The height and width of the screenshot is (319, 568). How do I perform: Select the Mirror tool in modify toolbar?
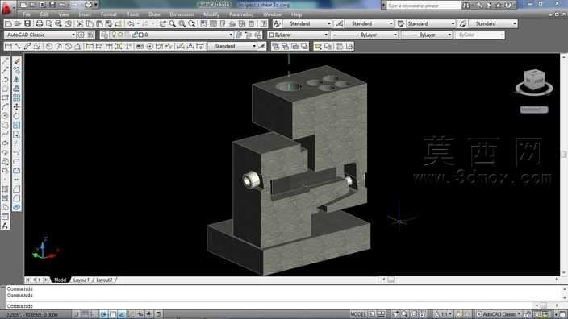[17, 80]
